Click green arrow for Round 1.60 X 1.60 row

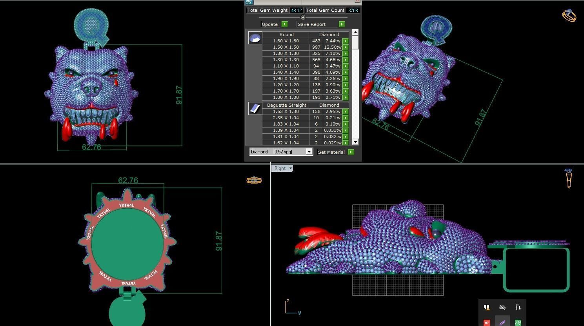(346, 41)
